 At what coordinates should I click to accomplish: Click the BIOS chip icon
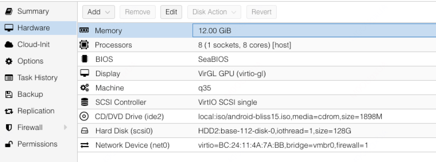click(x=84, y=59)
